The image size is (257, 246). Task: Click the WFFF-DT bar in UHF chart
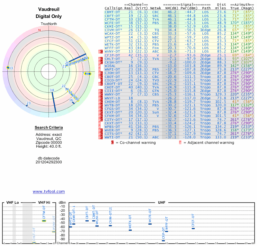tap(166, 231)
